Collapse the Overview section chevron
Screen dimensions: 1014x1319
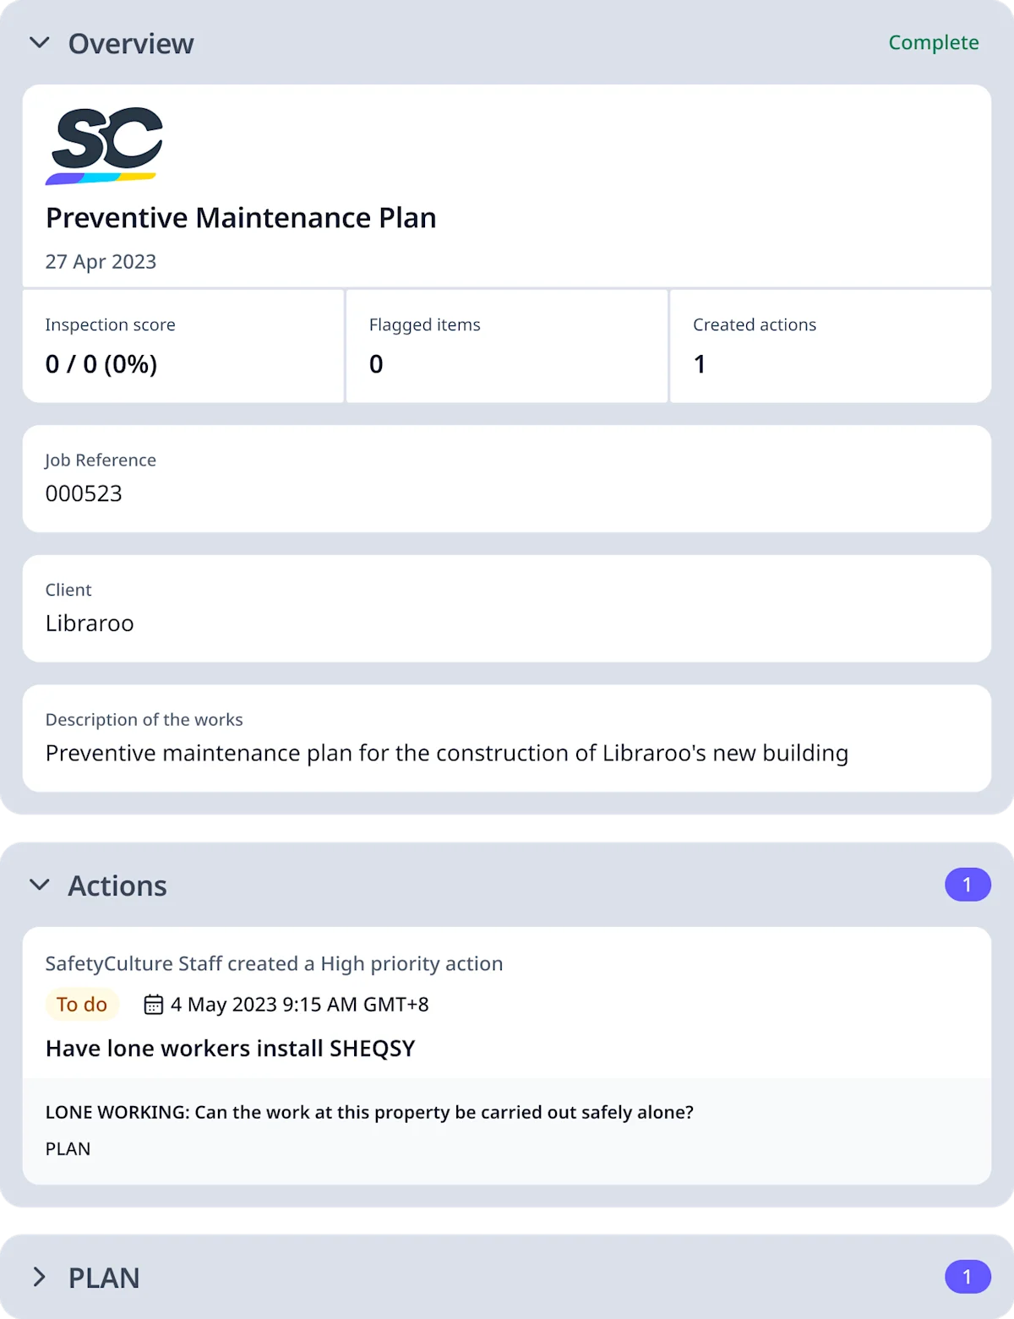pyautogui.click(x=40, y=43)
